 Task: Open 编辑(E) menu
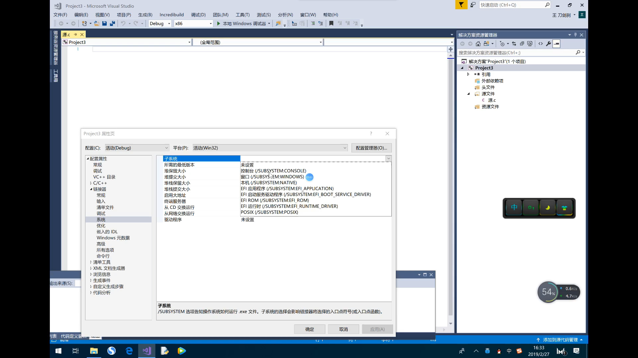pos(81,15)
